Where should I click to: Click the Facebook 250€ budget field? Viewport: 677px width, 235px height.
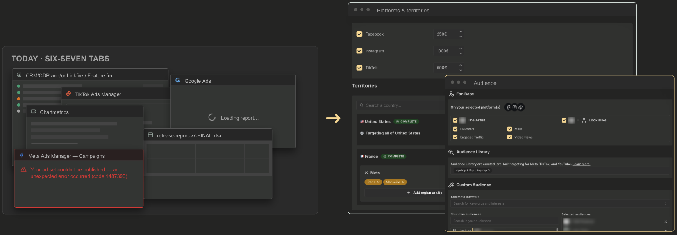click(445, 34)
